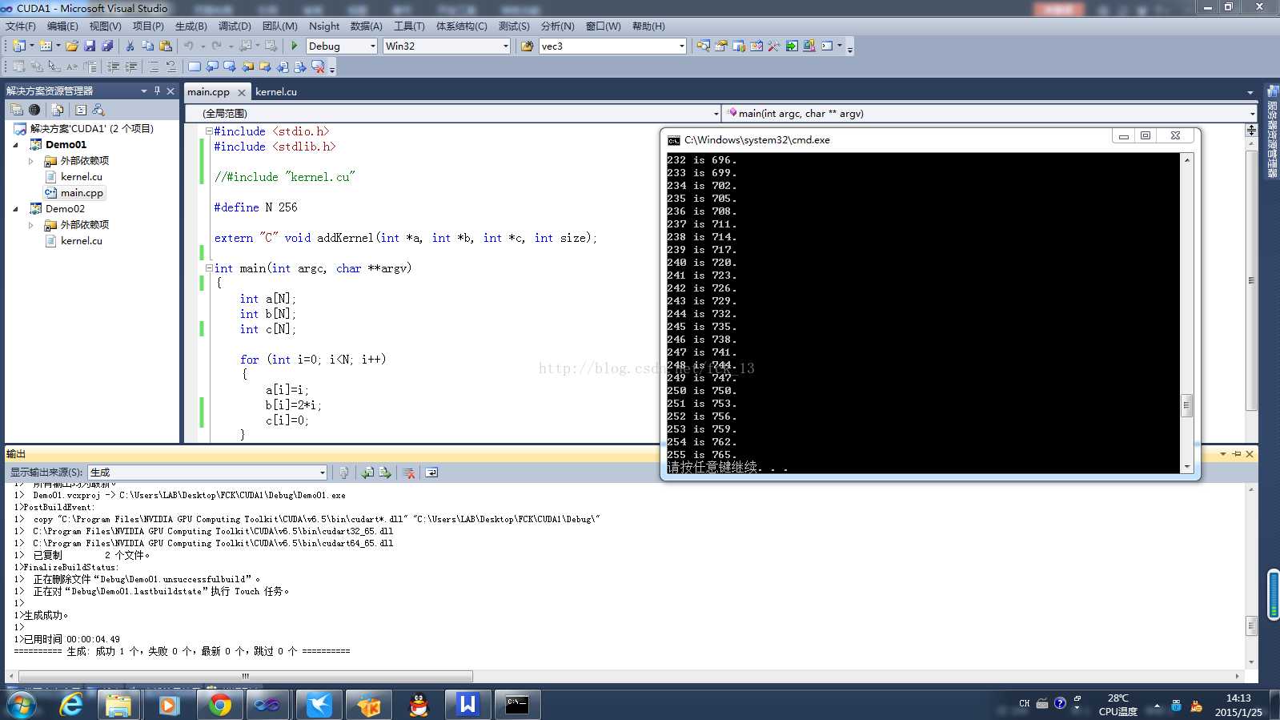Clear all bookmarks red X icon
Image resolution: width=1280 pixels, height=720 pixels.
[x=318, y=66]
